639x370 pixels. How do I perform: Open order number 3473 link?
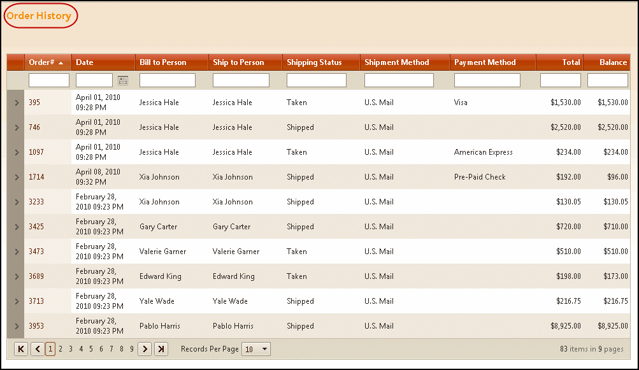click(36, 252)
